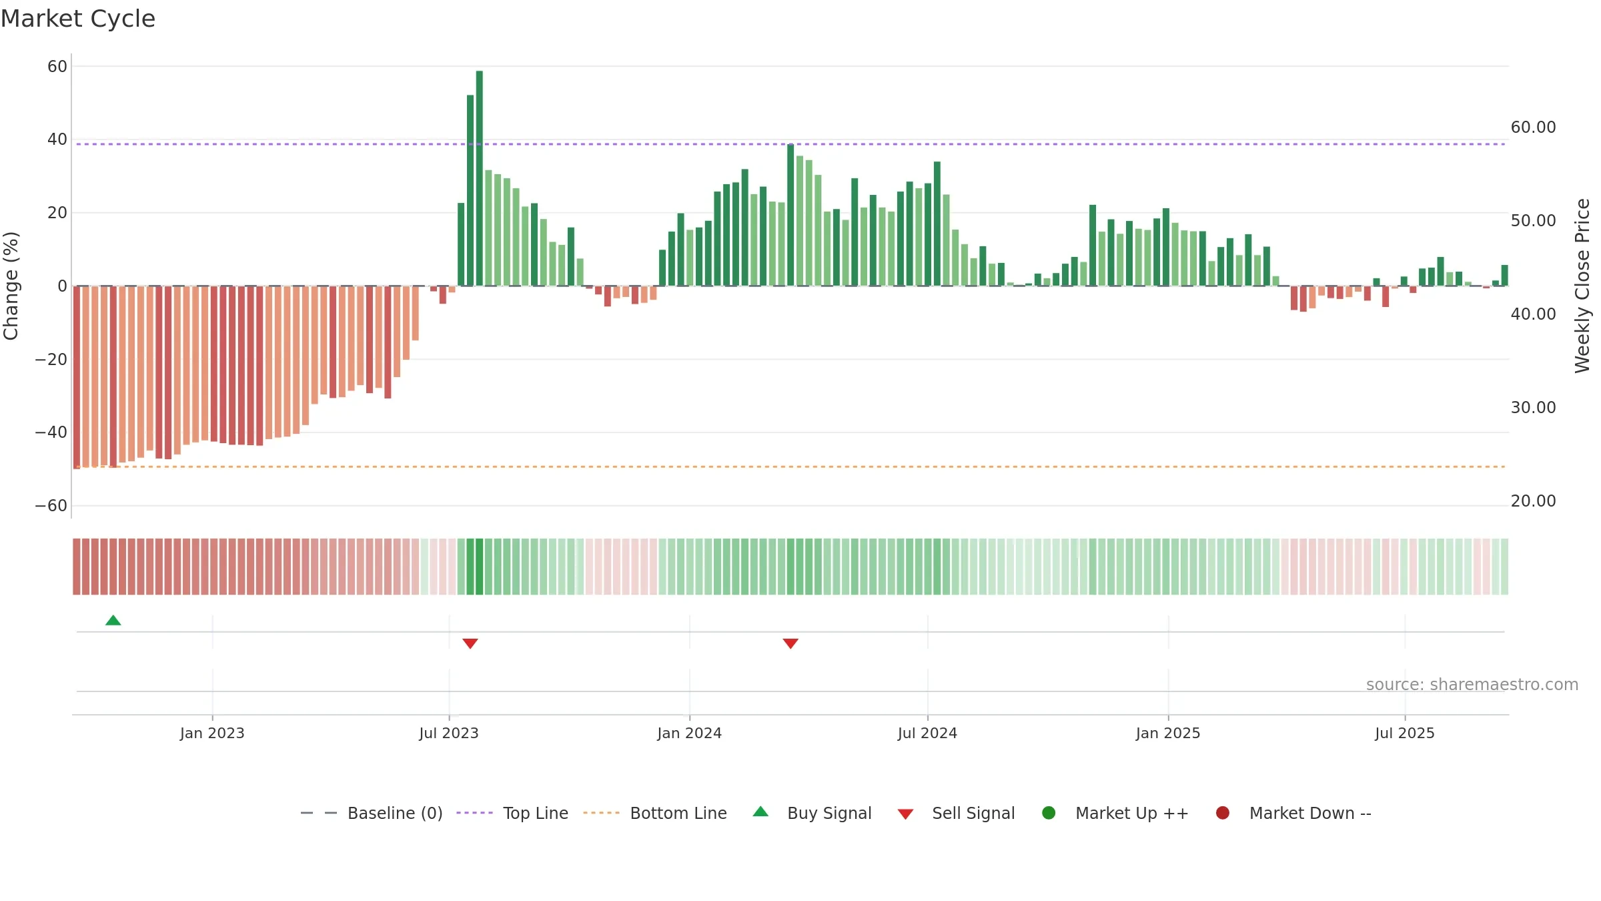
Task: Click the green Buy Signal triangle marker
Action: [x=113, y=621]
